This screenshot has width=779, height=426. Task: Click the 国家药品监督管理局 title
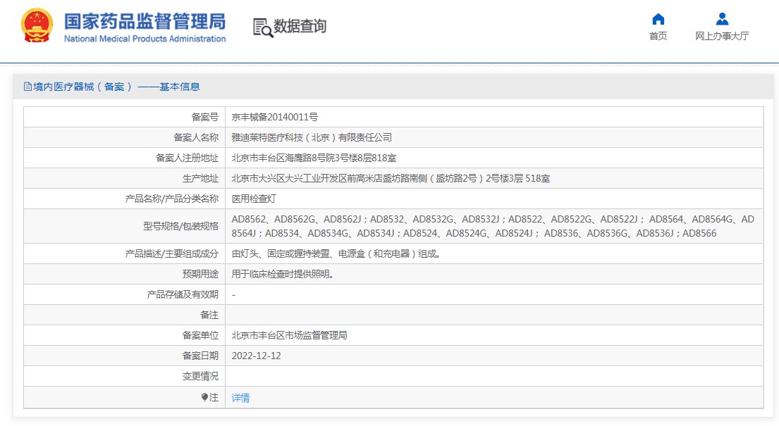pyautogui.click(x=145, y=21)
